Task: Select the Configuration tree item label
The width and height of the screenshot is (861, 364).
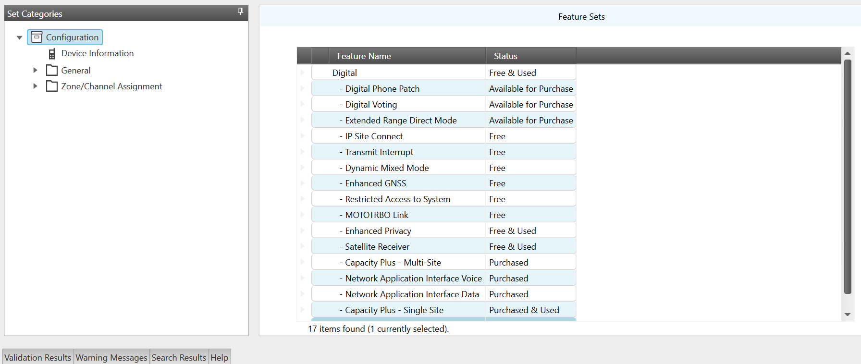Action: pos(72,37)
